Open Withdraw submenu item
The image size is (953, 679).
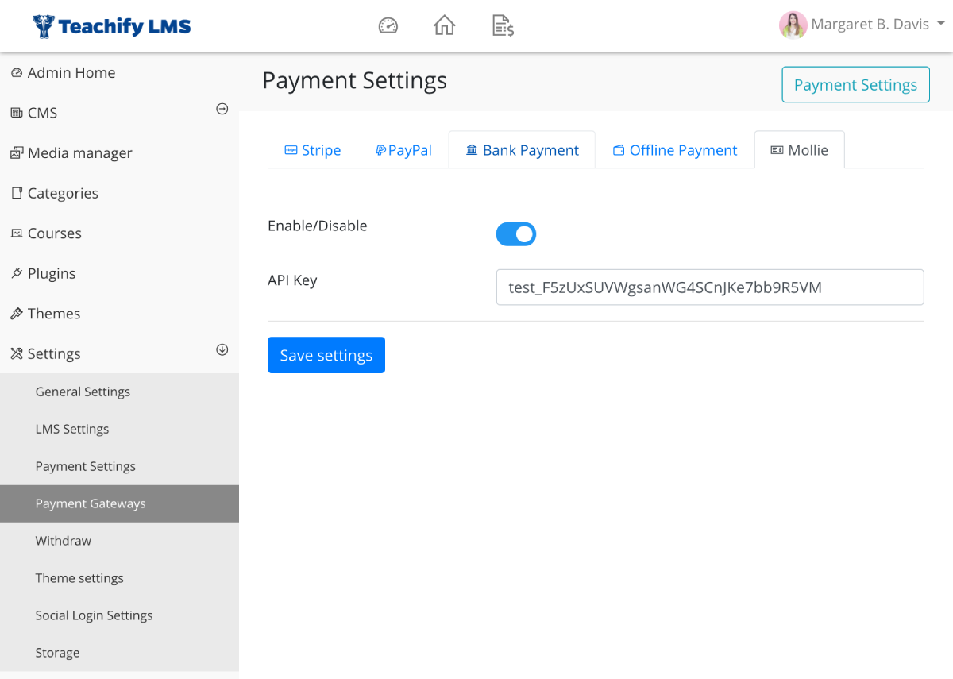(x=119, y=541)
